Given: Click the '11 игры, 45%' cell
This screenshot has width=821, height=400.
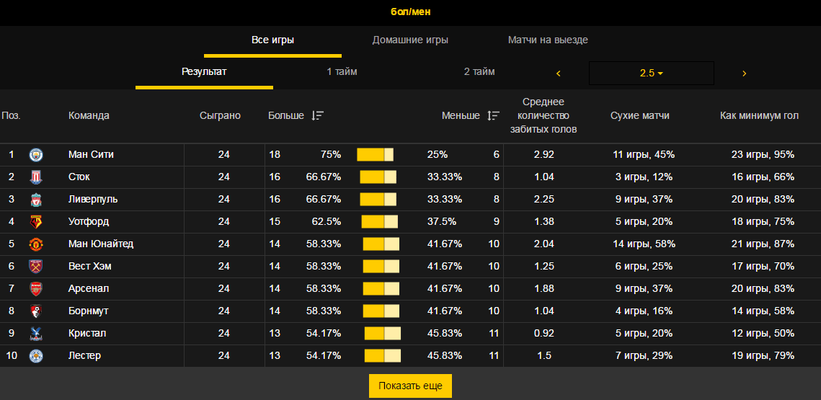Looking at the screenshot, I should tap(644, 155).
